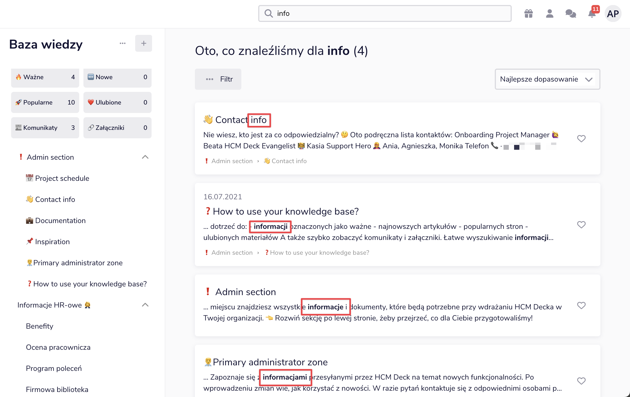Toggle heart on Admin section result

[581, 305]
